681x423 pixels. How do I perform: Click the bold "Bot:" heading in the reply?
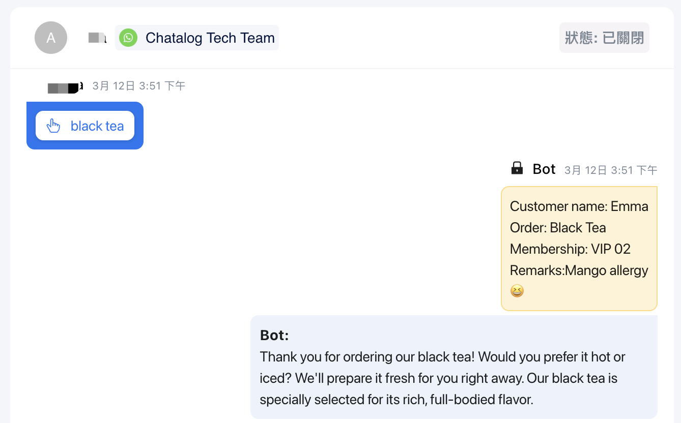pos(274,335)
